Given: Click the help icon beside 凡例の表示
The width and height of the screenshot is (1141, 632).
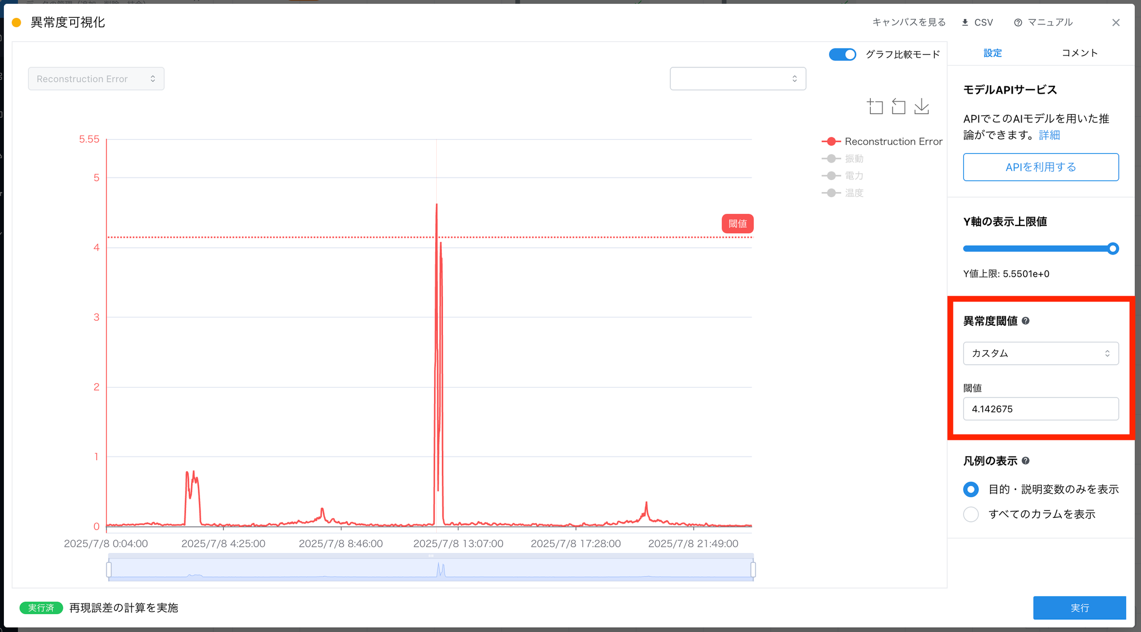Looking at the screenshot, I should click(1026, 460).
